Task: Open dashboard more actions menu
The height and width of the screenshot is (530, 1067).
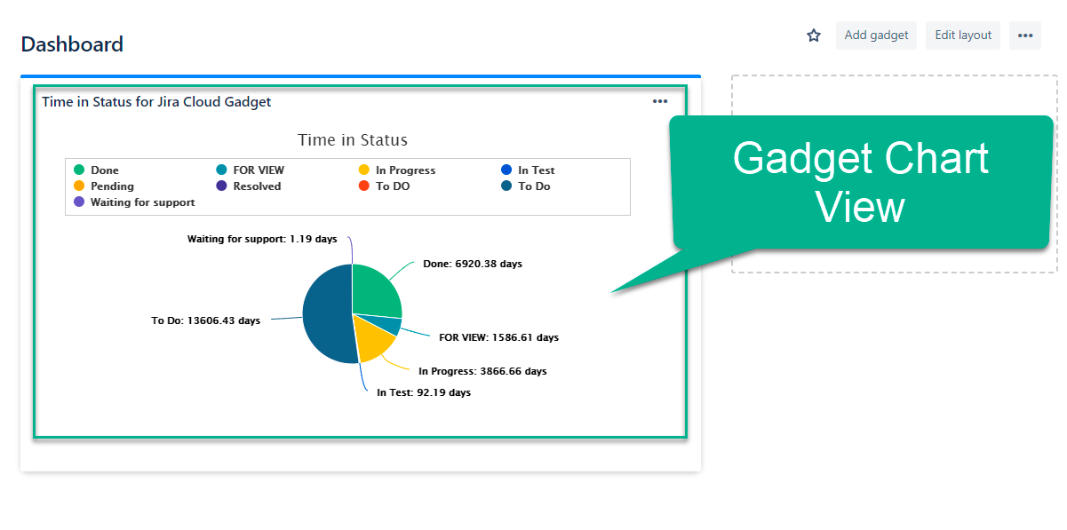Action: click(1025, 36)
